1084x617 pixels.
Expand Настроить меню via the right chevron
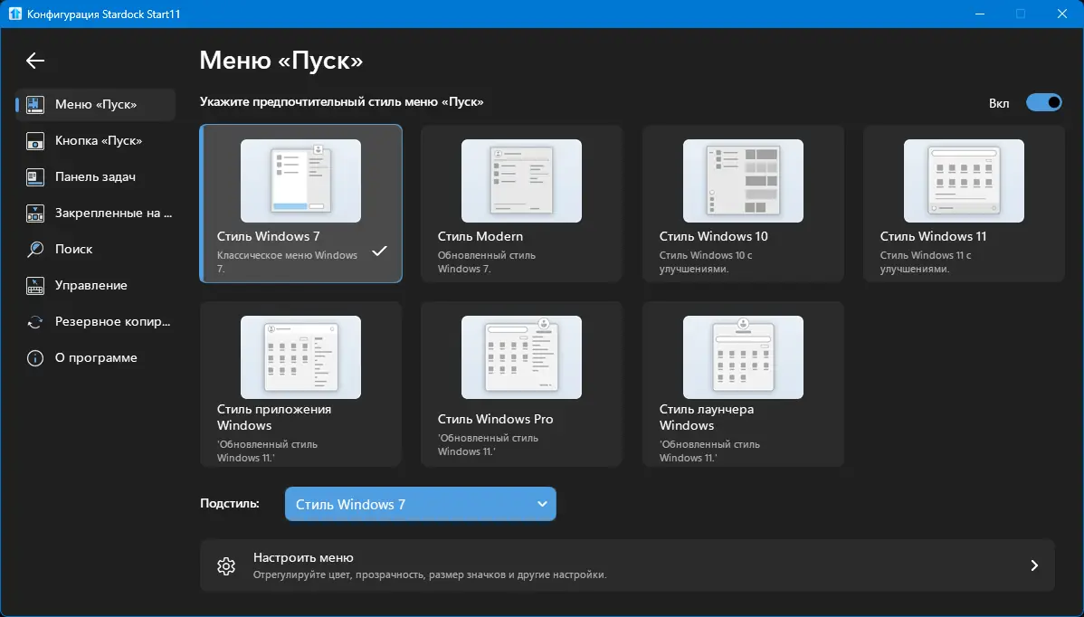point(1033,565)
